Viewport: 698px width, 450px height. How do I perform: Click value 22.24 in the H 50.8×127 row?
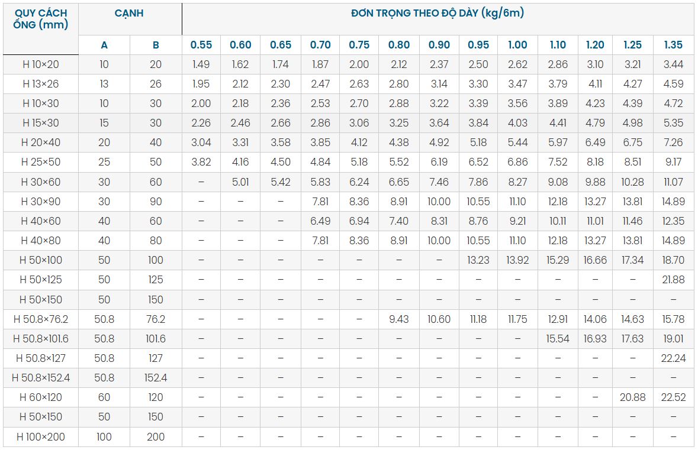[673, 358]
